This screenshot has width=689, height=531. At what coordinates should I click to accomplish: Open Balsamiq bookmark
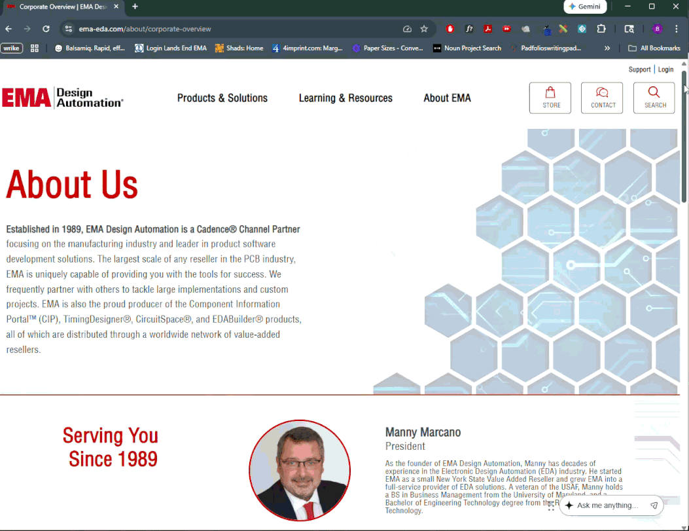tap(90, 48)
